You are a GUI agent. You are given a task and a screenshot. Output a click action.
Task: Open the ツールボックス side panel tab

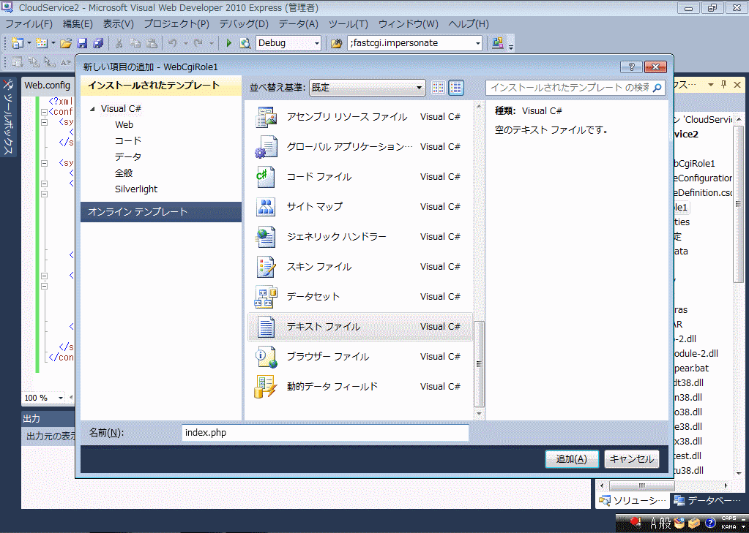(8, 116)
